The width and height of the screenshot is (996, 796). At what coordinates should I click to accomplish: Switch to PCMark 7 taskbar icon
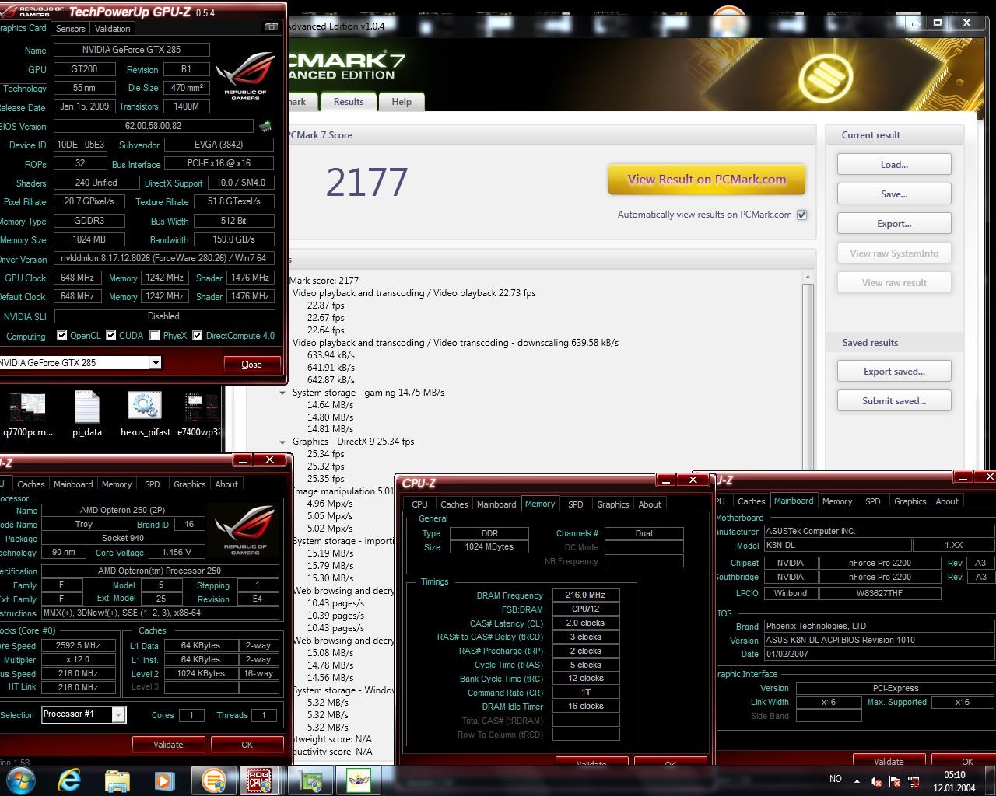click(213, 780)
